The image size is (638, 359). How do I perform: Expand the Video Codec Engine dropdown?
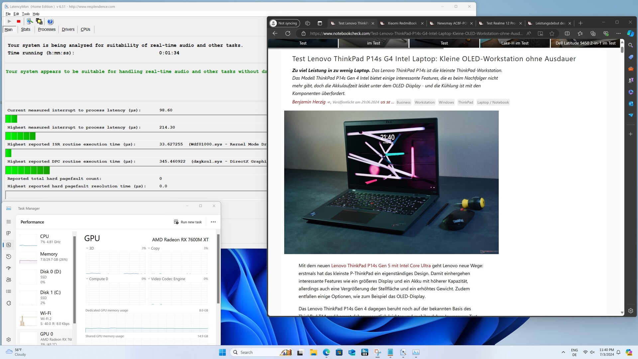click(x=149, y=279)
